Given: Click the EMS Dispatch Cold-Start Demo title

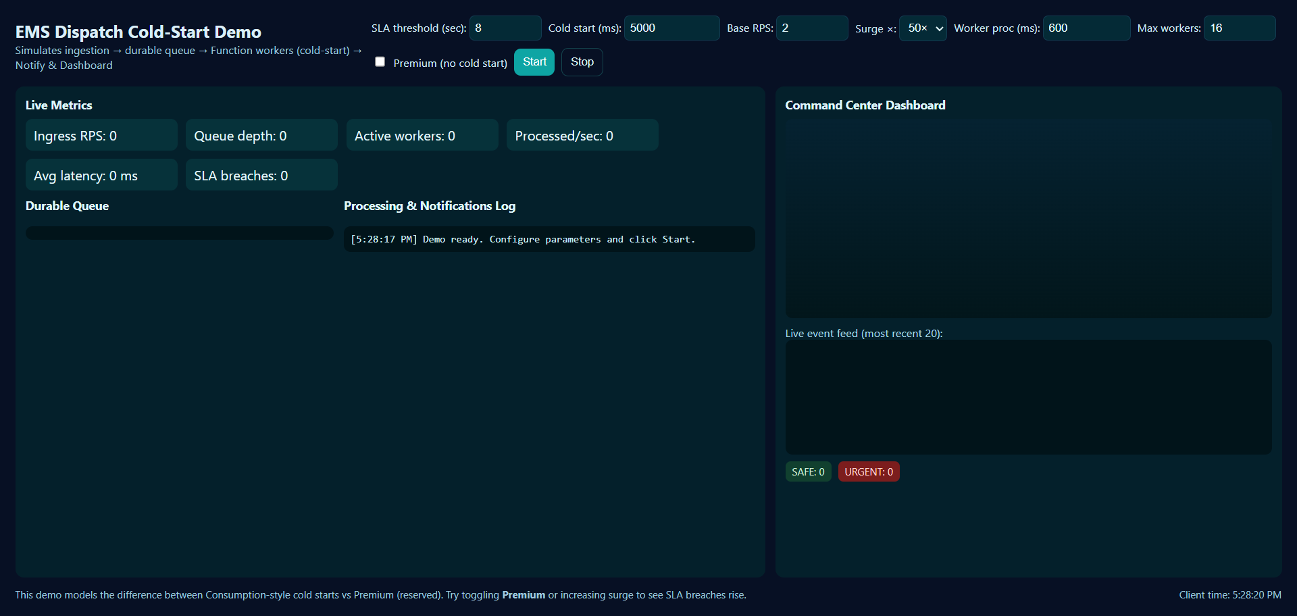Looking at the screenshot, I should 138,32.
